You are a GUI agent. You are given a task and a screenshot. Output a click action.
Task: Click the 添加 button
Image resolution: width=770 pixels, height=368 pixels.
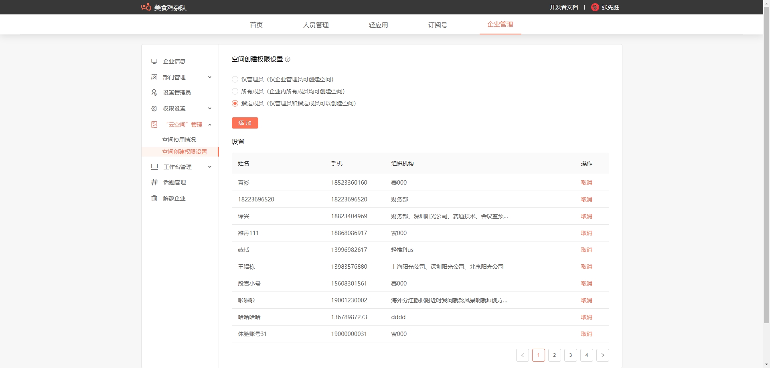pyautogui.click(x=245, y=123)
